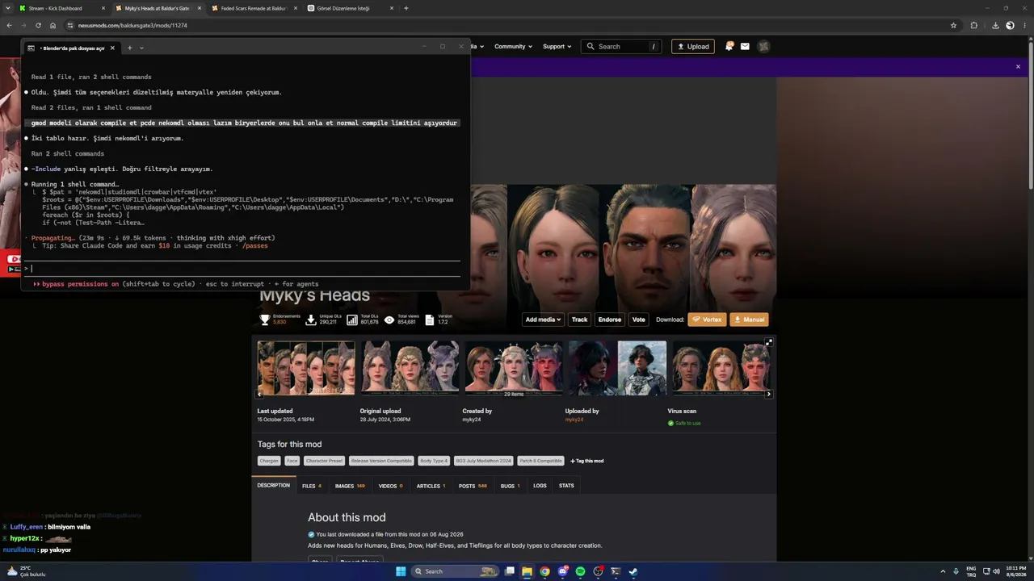Select the Patch 8 Compatible tag

tap(540, 461)
